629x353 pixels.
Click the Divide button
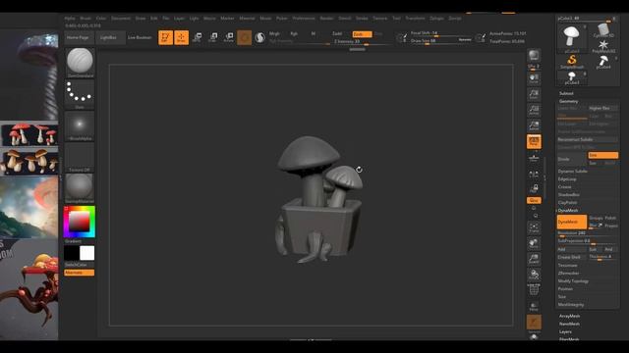pos(572,159)
